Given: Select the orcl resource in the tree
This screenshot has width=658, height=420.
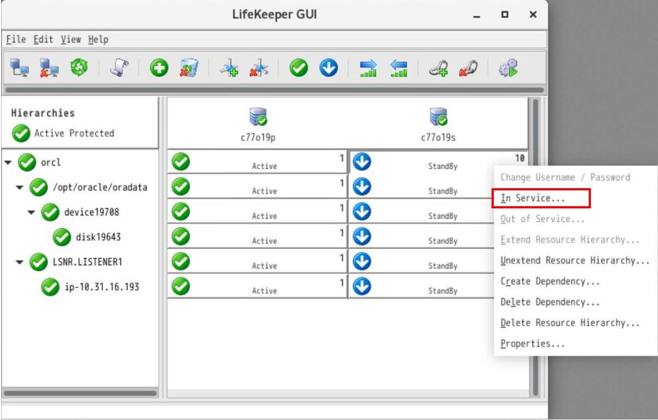Looking at the screenshot, I should point(51,163).
